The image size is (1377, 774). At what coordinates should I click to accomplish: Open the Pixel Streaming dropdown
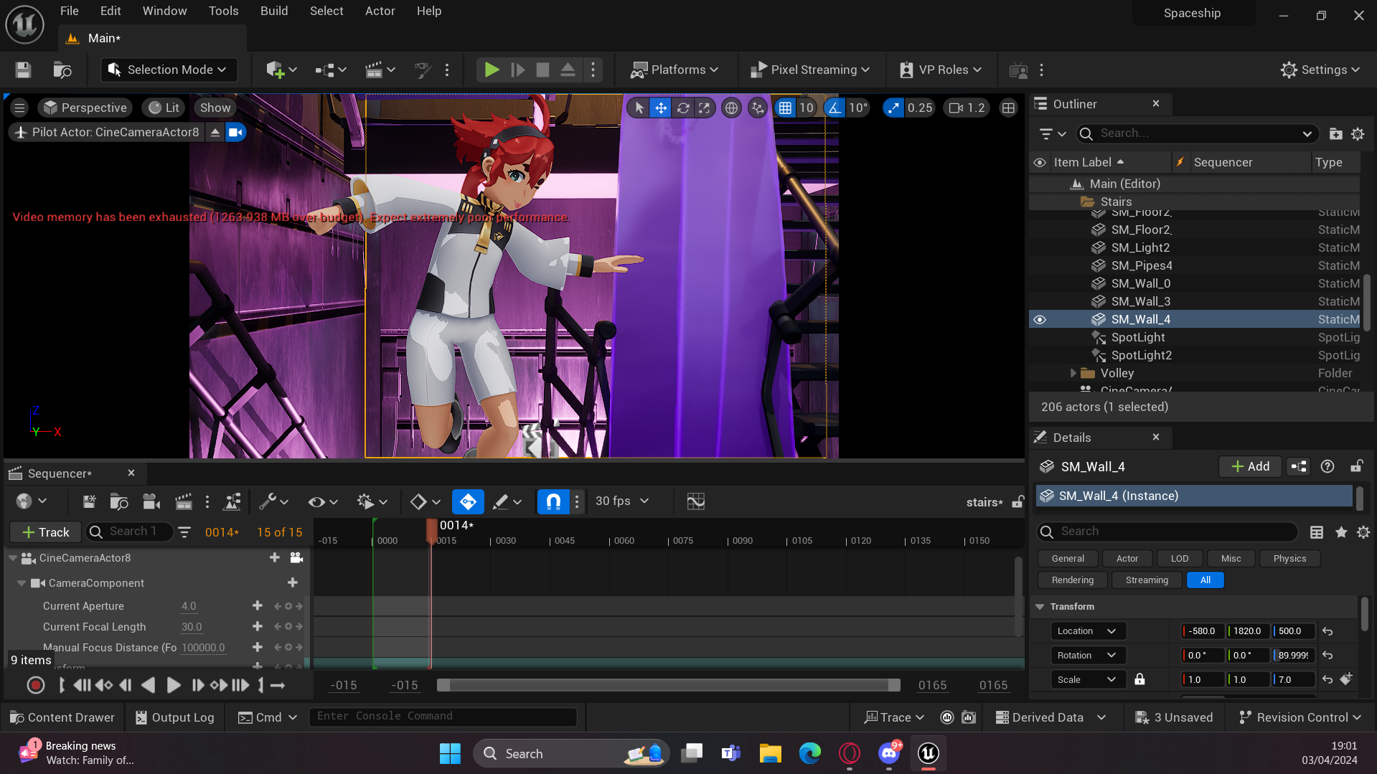pyautogui.click(x=809, y=70)
